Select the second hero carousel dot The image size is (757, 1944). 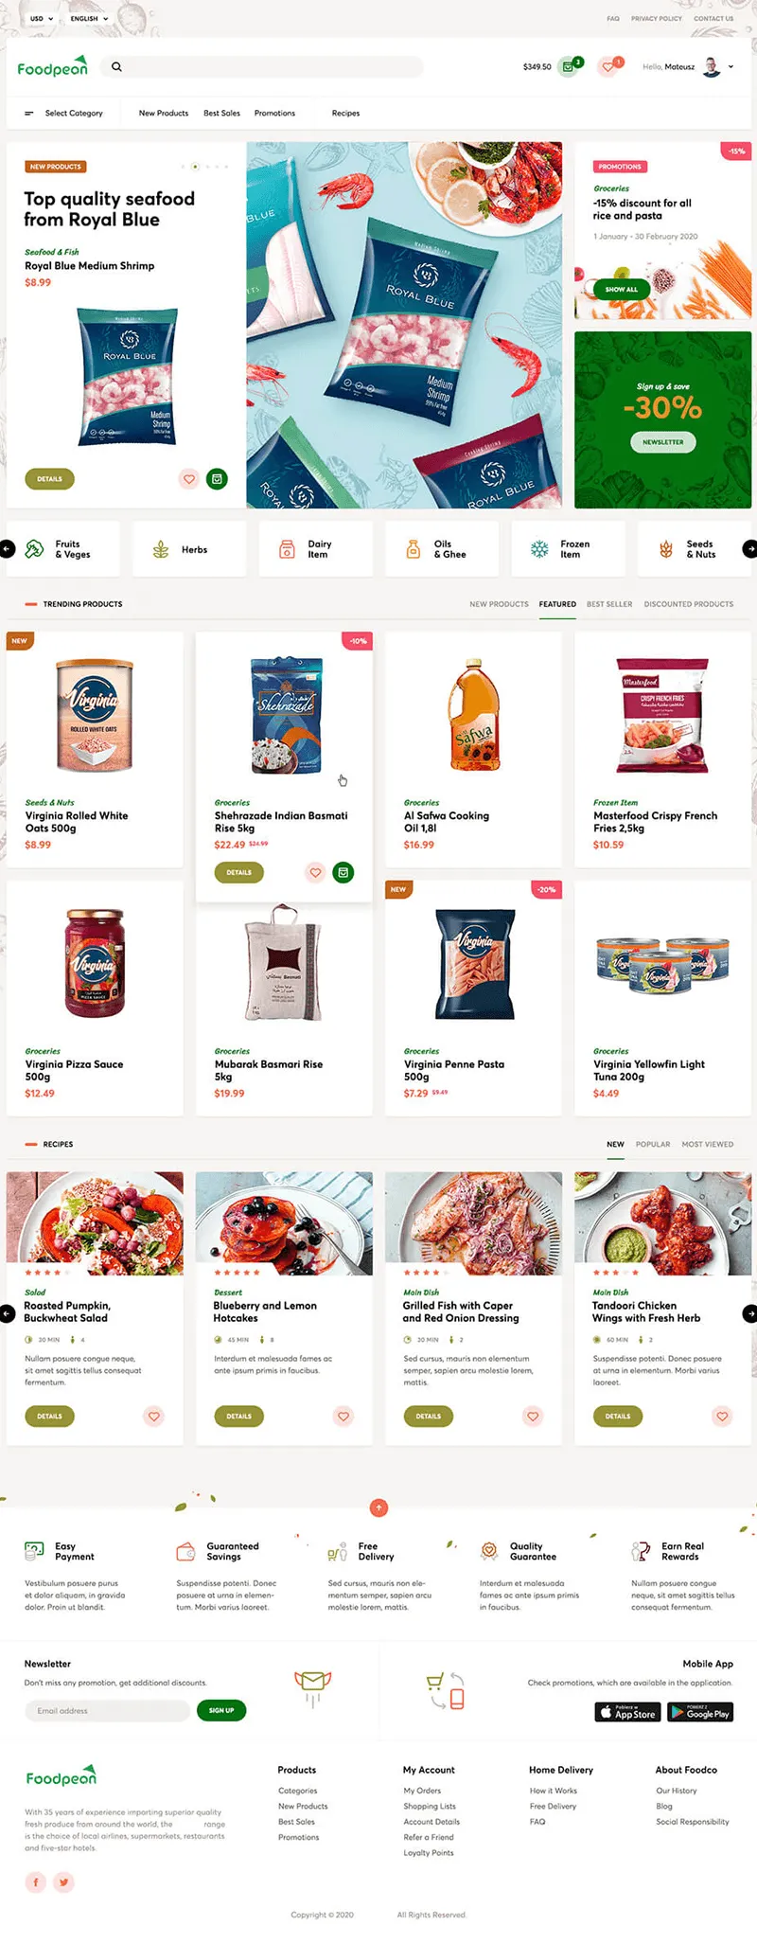(x=195, y=167)
